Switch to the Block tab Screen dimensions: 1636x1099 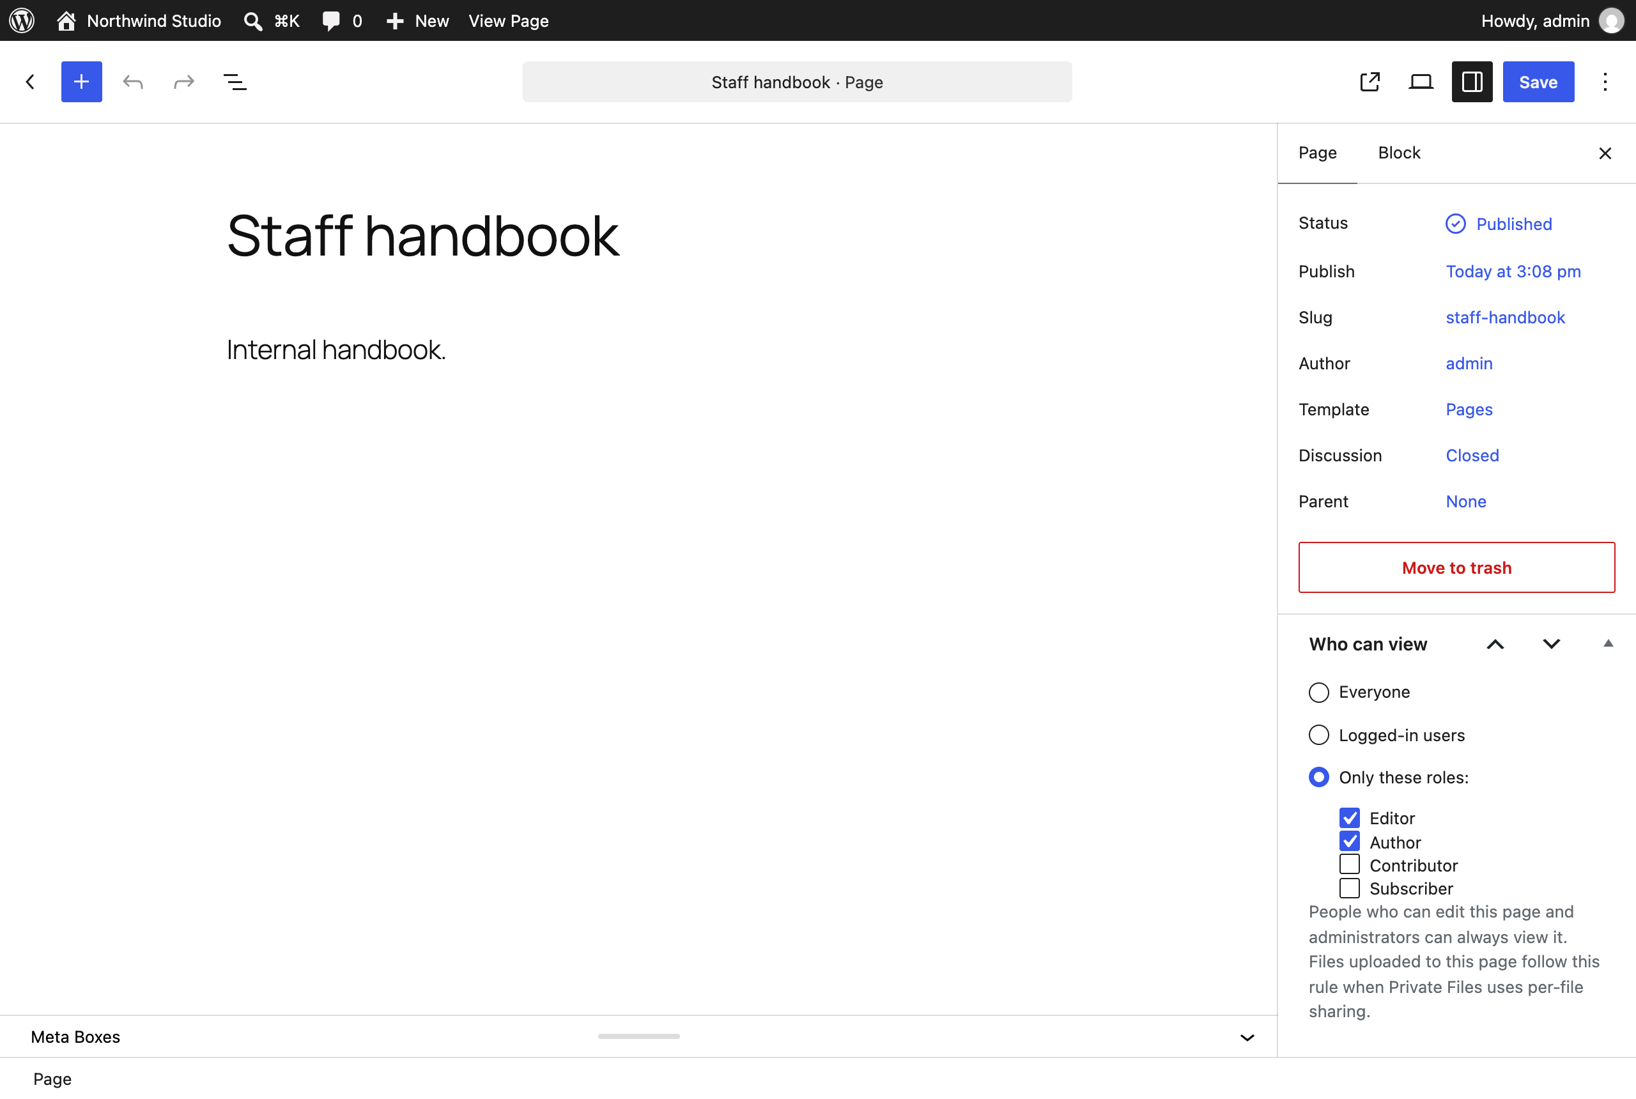[1398, 153]
